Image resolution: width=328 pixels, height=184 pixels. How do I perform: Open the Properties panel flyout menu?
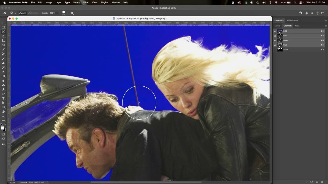326,20
